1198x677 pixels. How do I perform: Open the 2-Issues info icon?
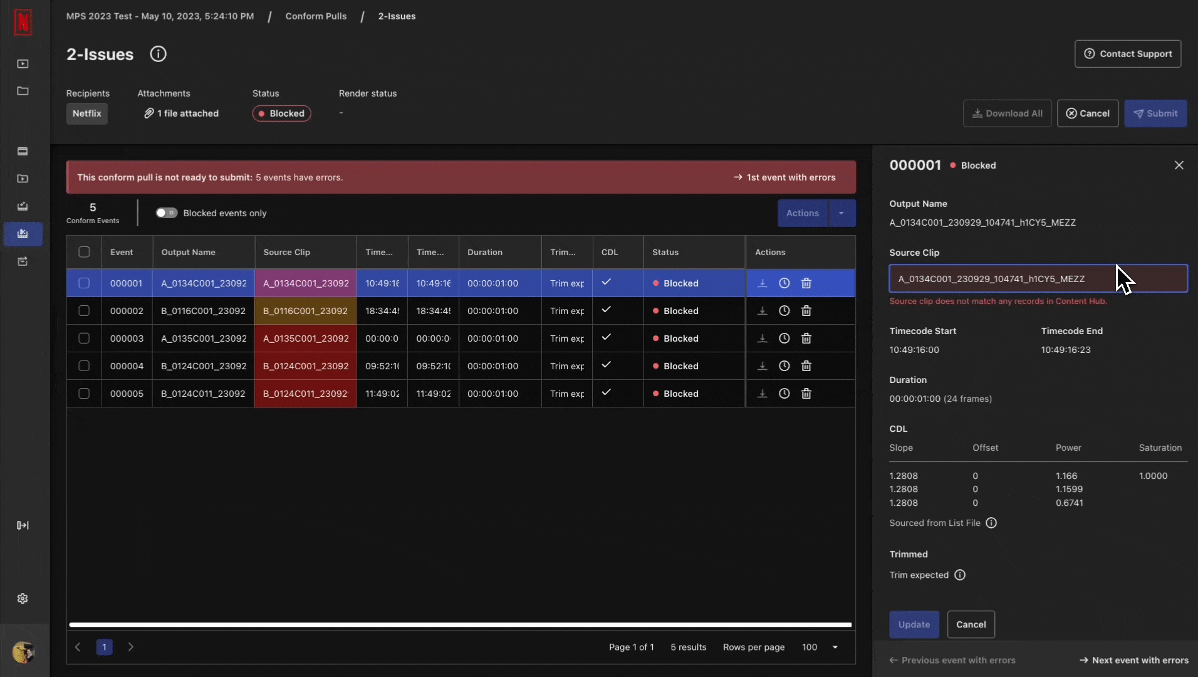click(158, 54)
